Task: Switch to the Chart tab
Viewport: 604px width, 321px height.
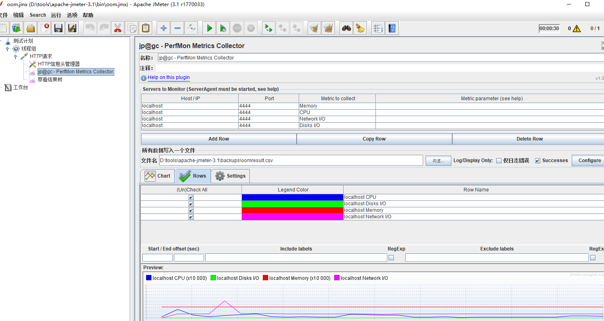Action: click(158, 176)
